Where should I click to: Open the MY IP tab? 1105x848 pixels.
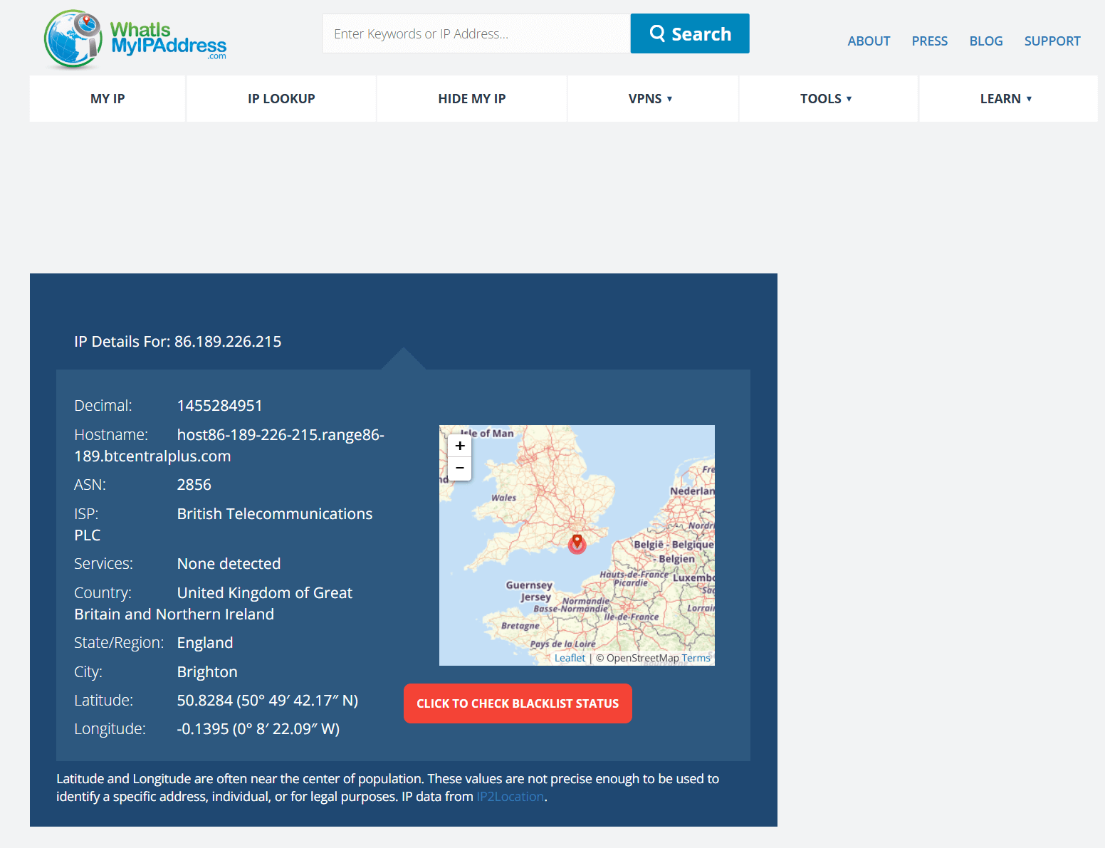(108, 99)
